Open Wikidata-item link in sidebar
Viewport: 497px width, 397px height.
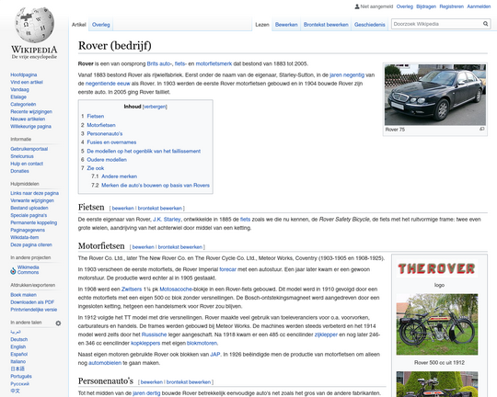(x=25, y=237)
